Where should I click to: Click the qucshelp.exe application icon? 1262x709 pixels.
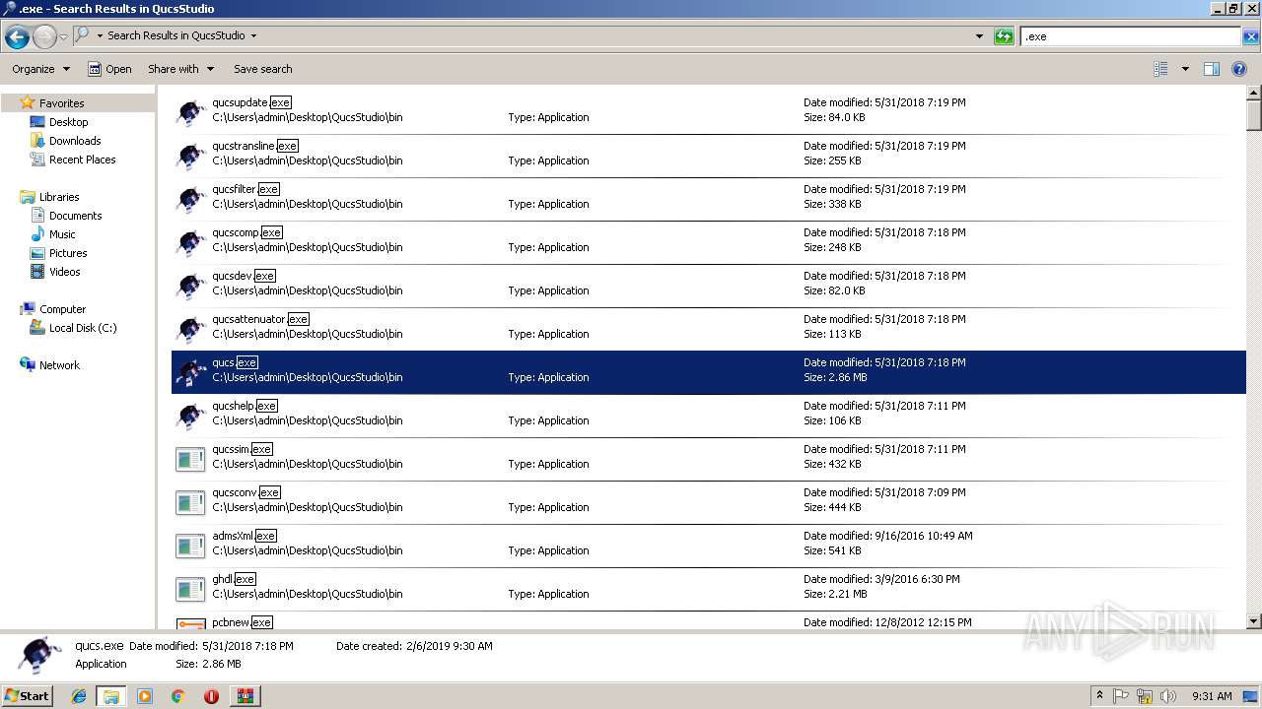190,416
